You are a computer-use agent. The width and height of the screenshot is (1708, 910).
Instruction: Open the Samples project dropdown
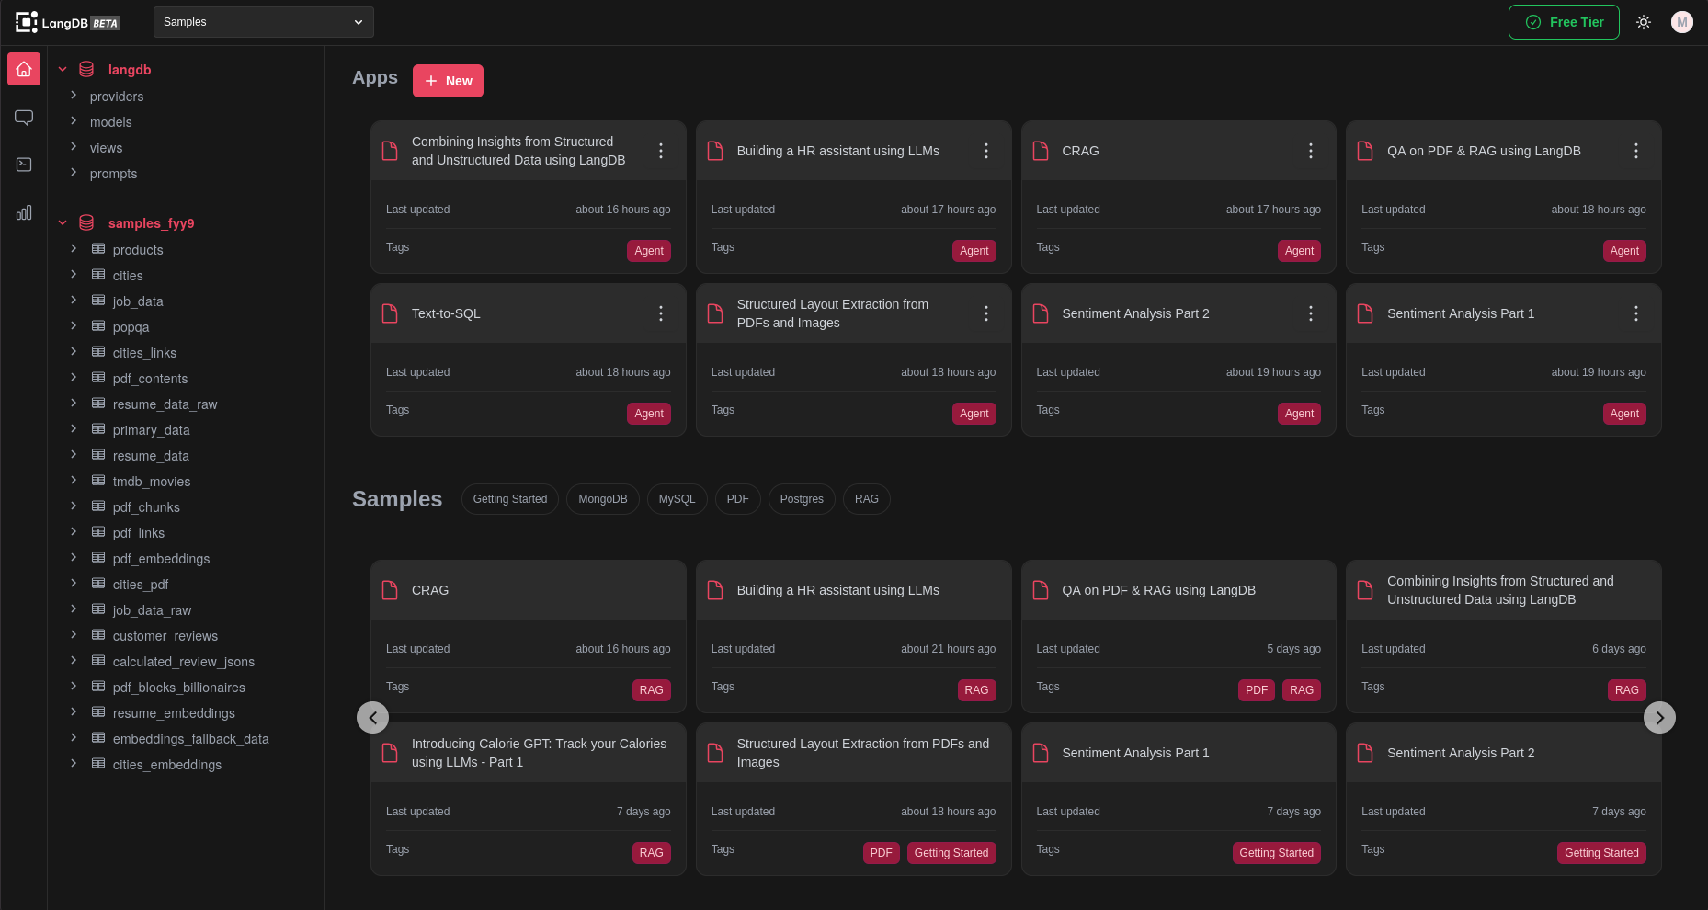click(x=264, y=22)
